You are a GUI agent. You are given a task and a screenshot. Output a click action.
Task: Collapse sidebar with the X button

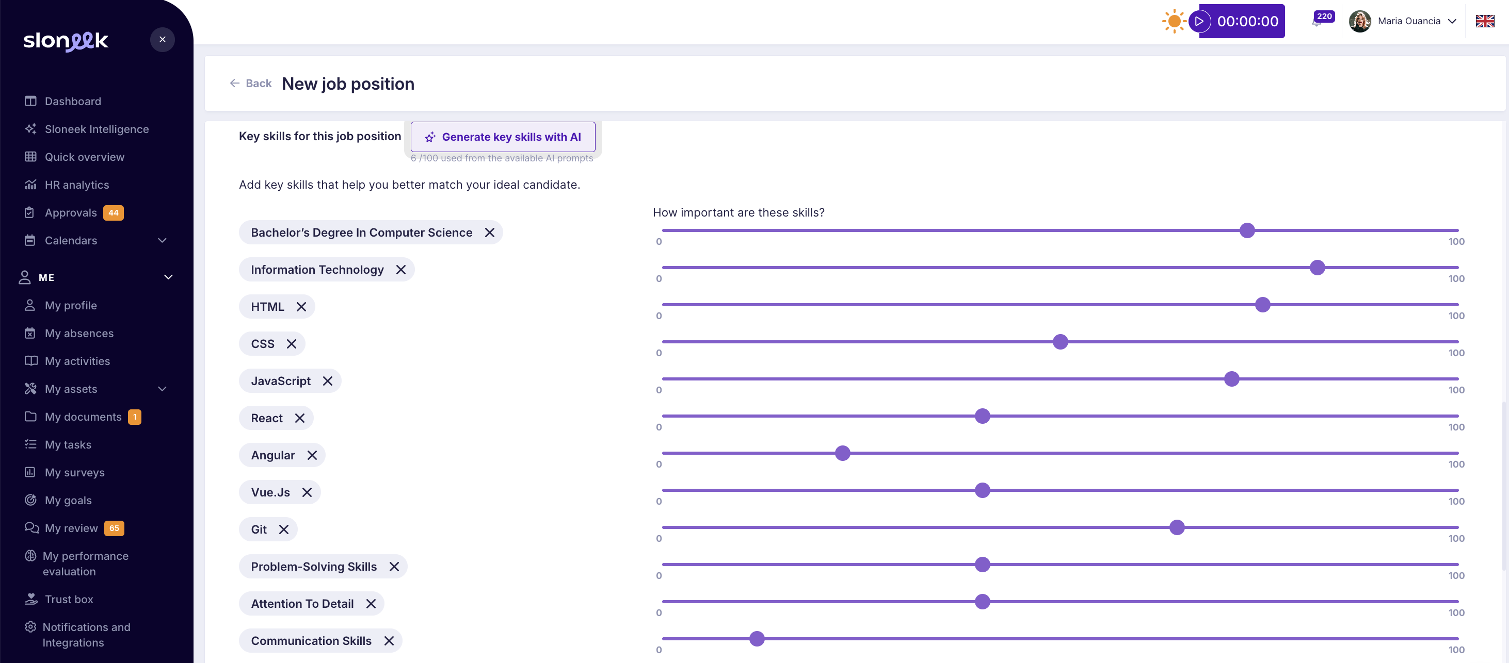162,40
